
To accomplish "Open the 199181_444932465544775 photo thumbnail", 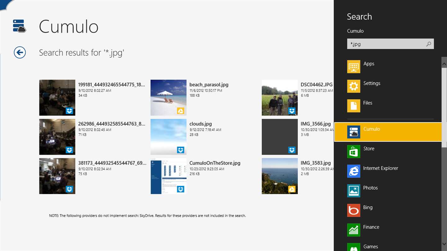I will click(57, 98).
